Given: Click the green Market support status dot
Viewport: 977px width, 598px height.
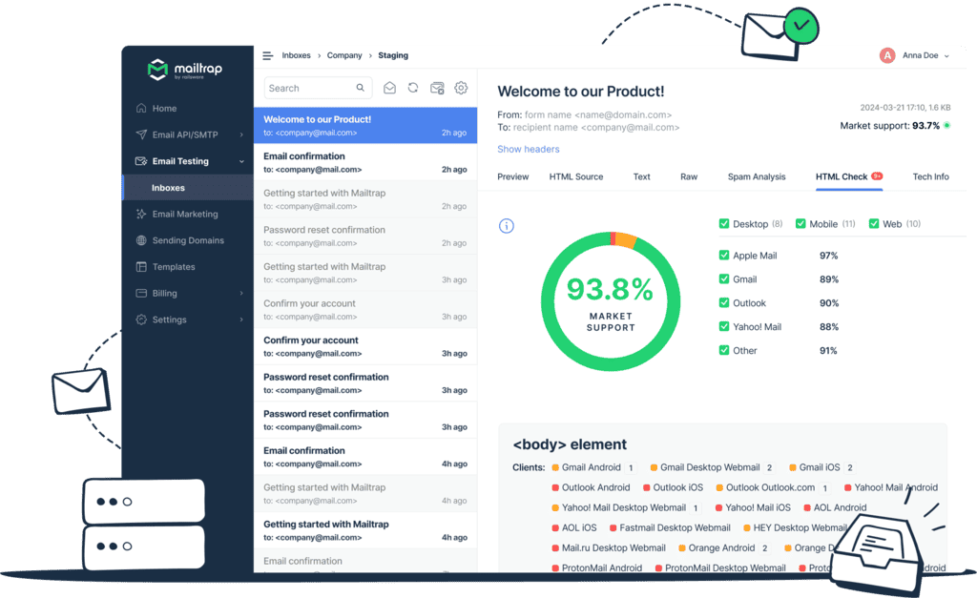Looking at the screenshot, I should (947, 125).
